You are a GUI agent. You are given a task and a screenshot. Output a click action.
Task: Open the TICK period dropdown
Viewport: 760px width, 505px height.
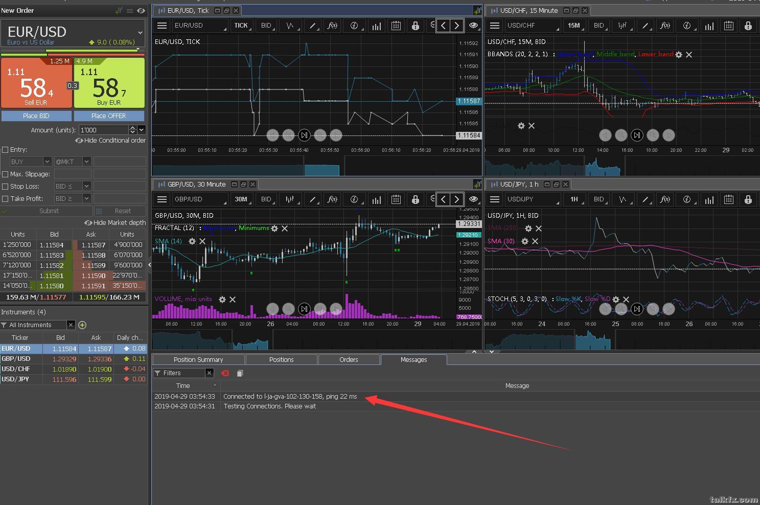[x=242, y=26]
